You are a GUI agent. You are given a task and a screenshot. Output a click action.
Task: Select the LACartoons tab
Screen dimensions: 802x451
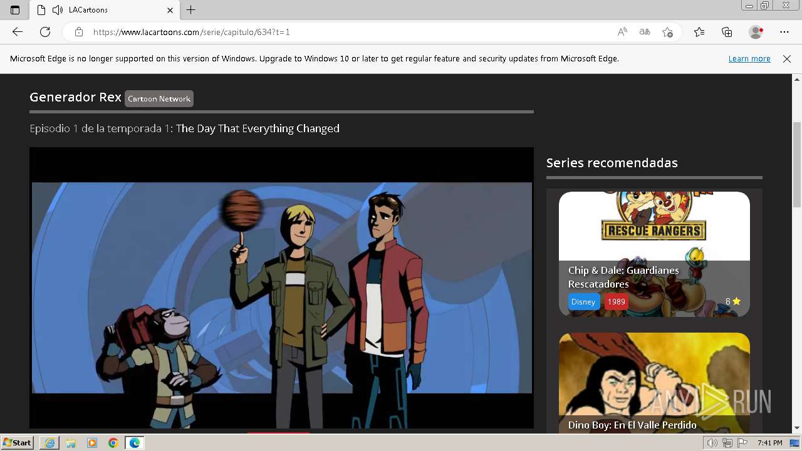click(104, 10)
